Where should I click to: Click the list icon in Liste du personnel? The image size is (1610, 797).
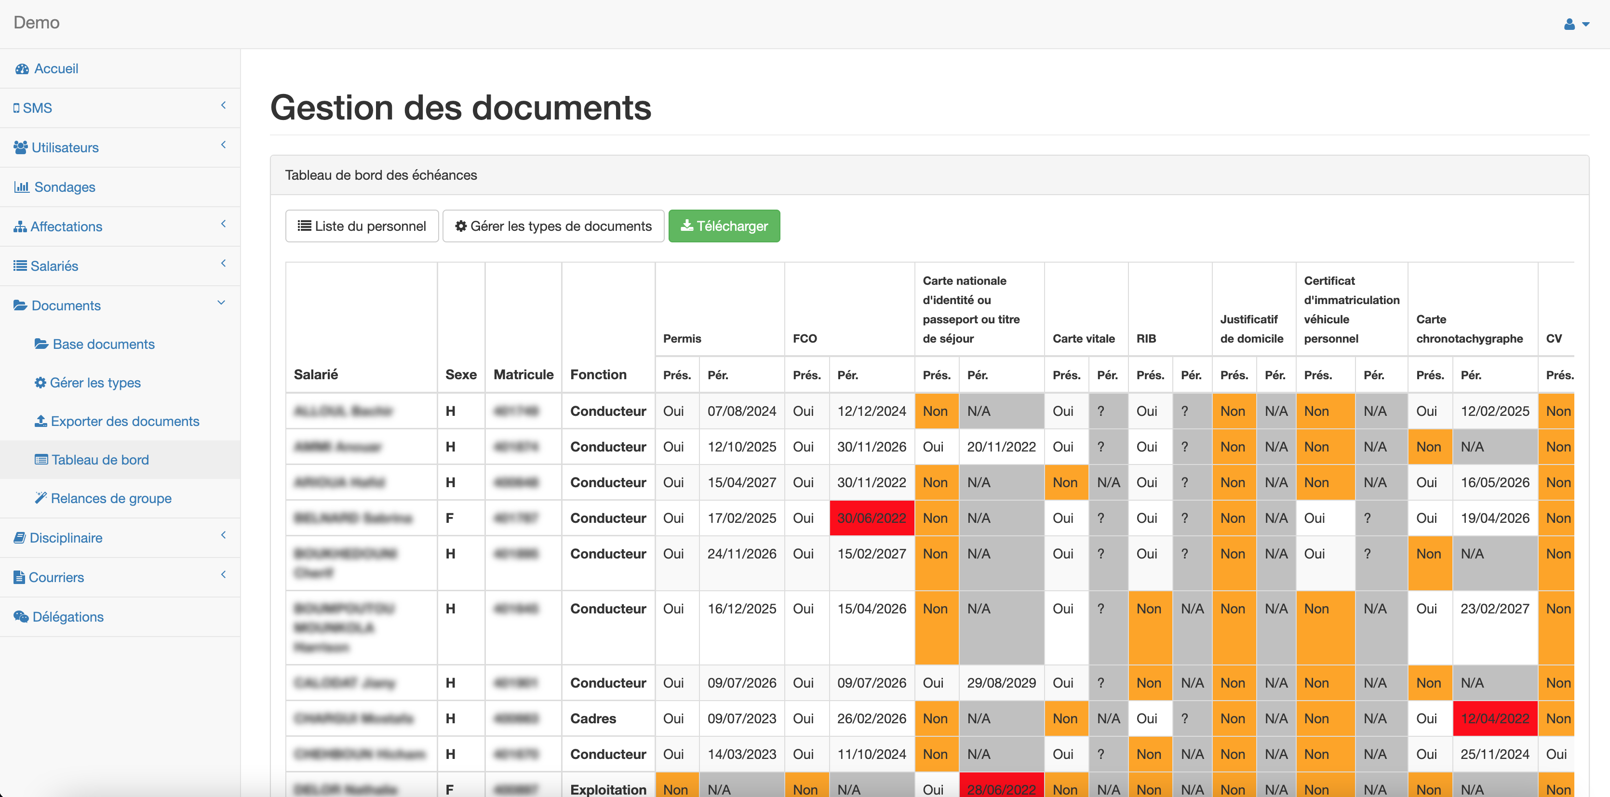click(x=304, y=226)
